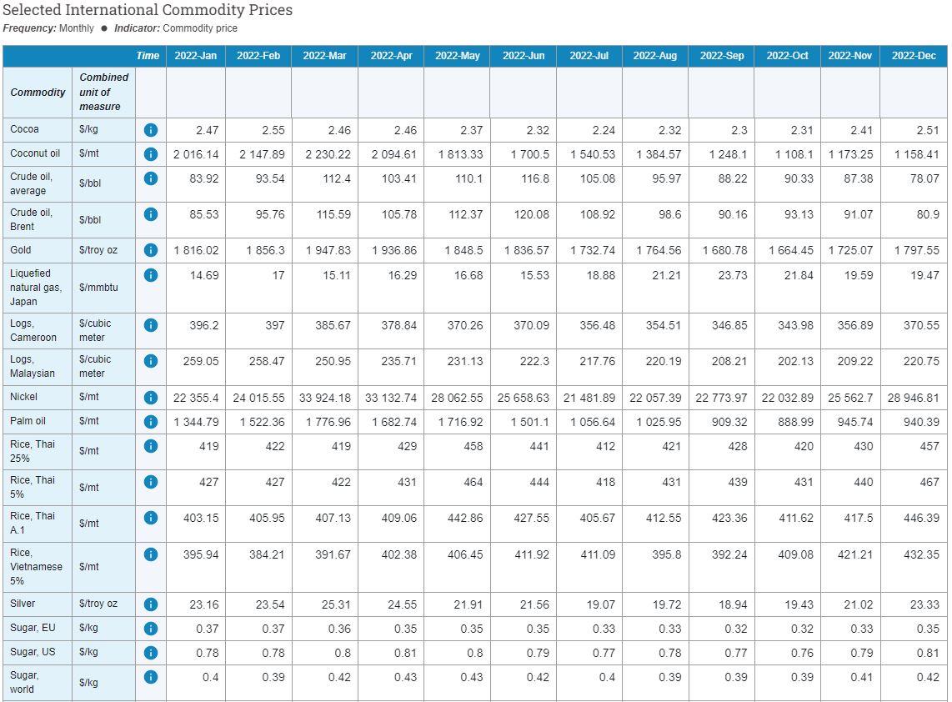Open the Nickel info popup
Image resolution: width=952 pixels, height=702 pixels.
pyautogui.click(x=151, y=397)
